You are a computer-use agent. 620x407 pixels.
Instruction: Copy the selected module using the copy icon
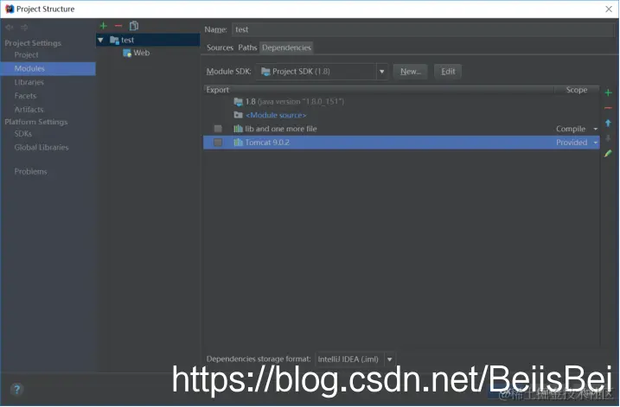(x=134, y=26)
